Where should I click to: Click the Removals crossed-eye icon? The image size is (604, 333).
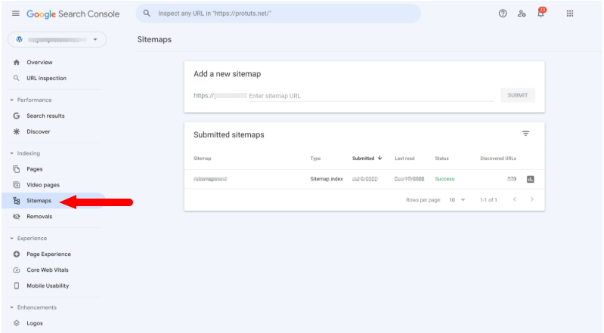(x=16, y=217)
